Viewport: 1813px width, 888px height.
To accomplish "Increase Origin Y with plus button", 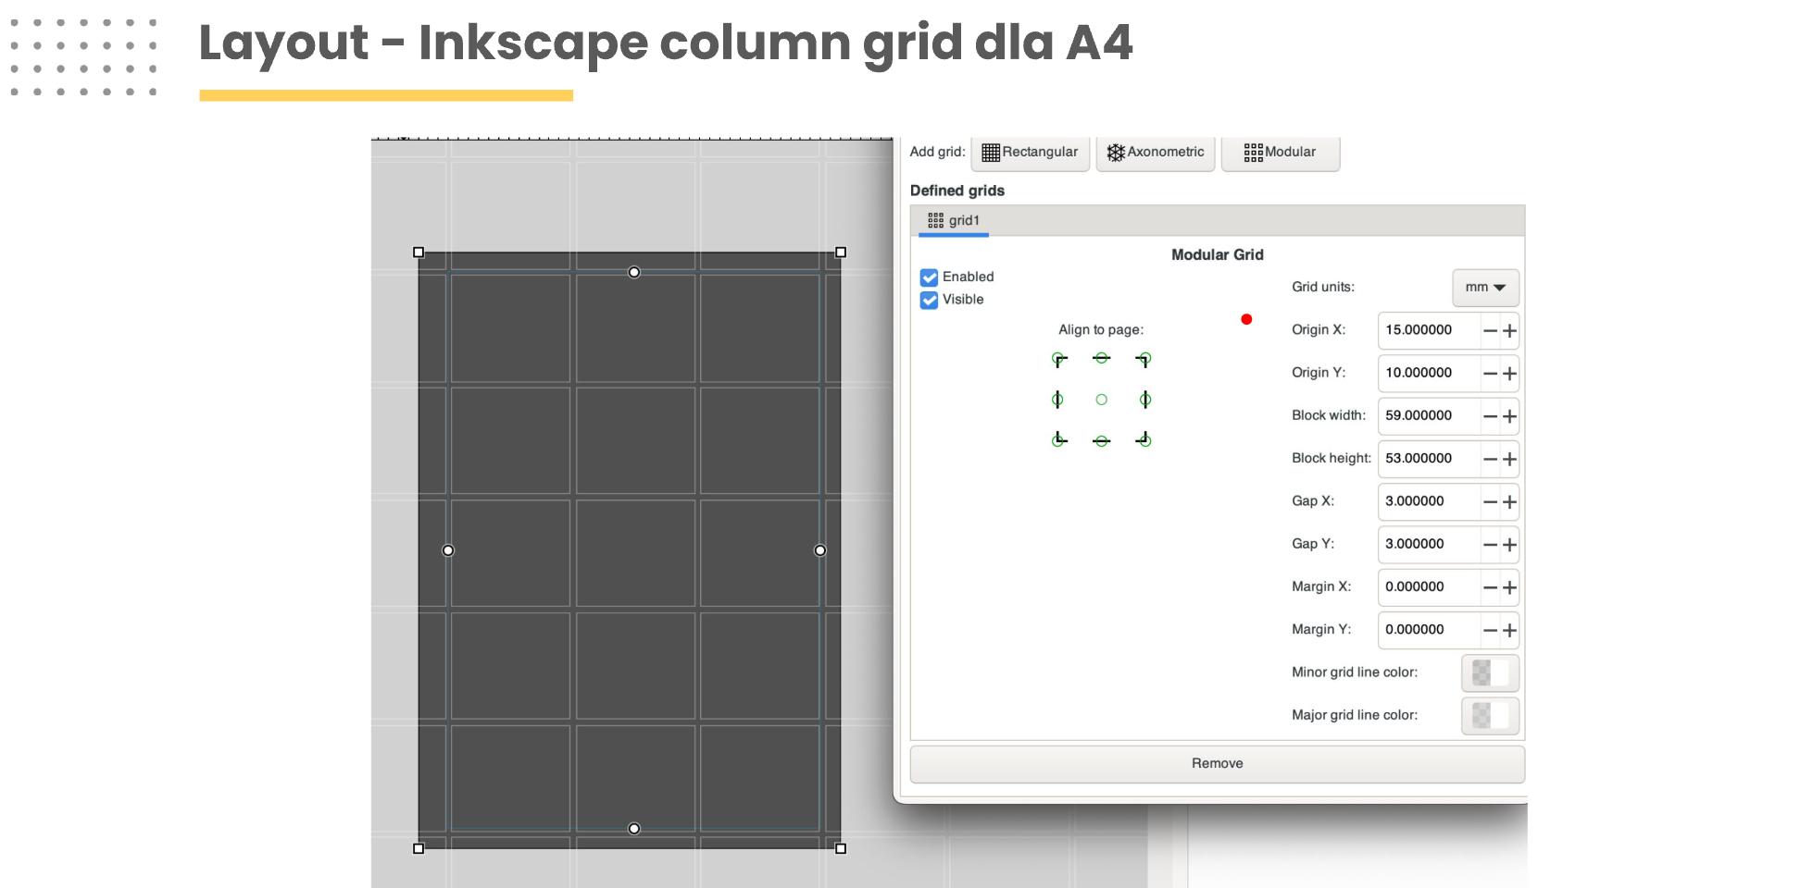I will click(1509, 374).
